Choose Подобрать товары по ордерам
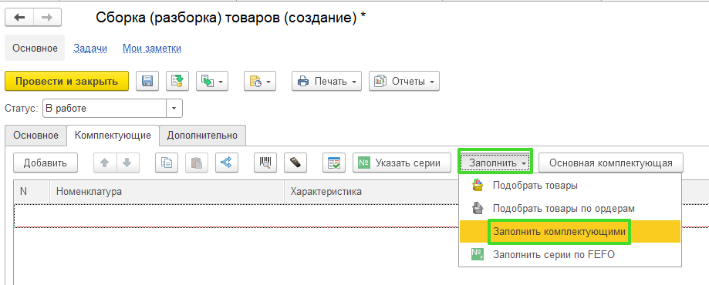The width and height of the screenshot is (709, 285). pos(569,209)
